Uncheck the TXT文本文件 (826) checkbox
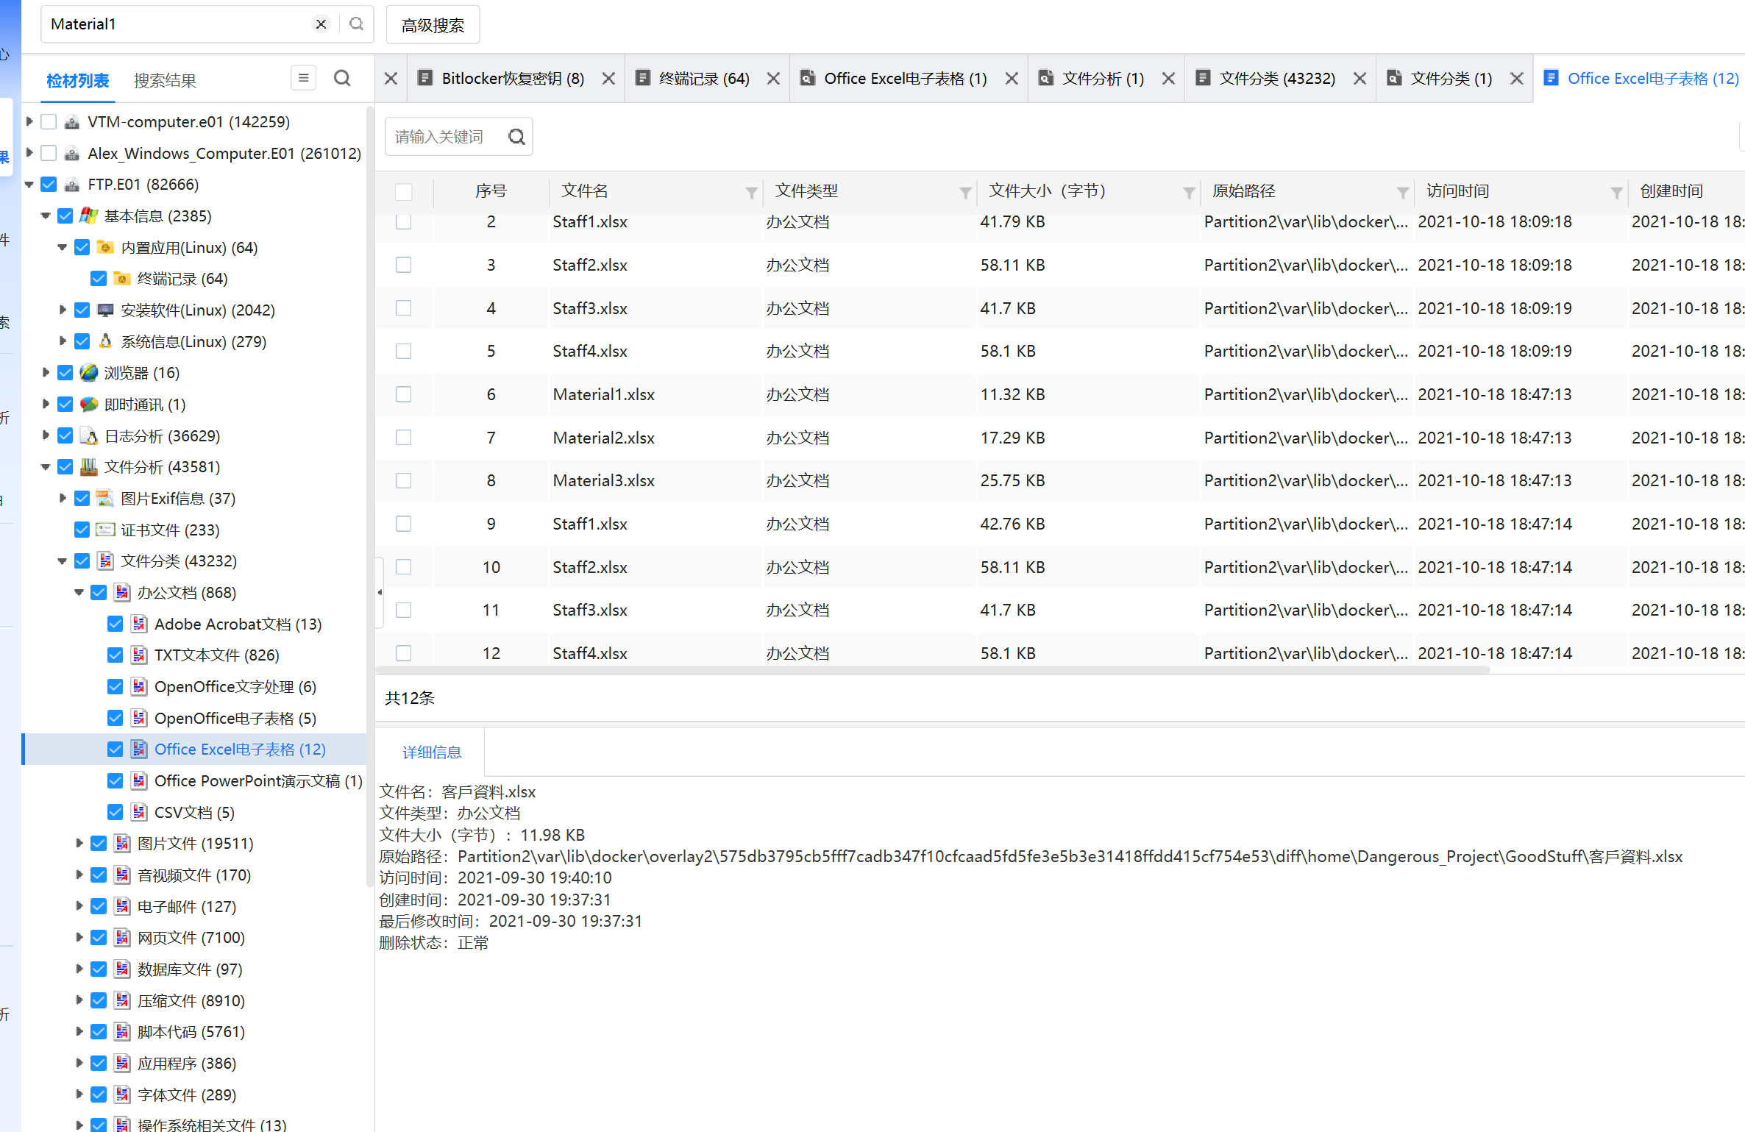This screenshot has height=1132, width=1745. (115, 655)
